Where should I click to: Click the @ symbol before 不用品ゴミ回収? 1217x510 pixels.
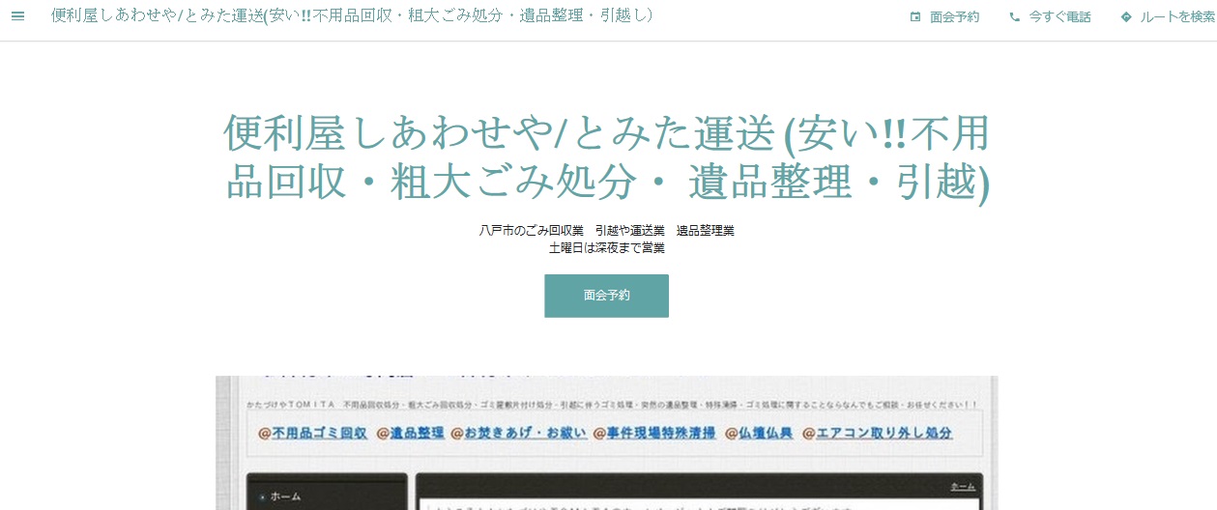pyautogui.click(x=264, y=433)
